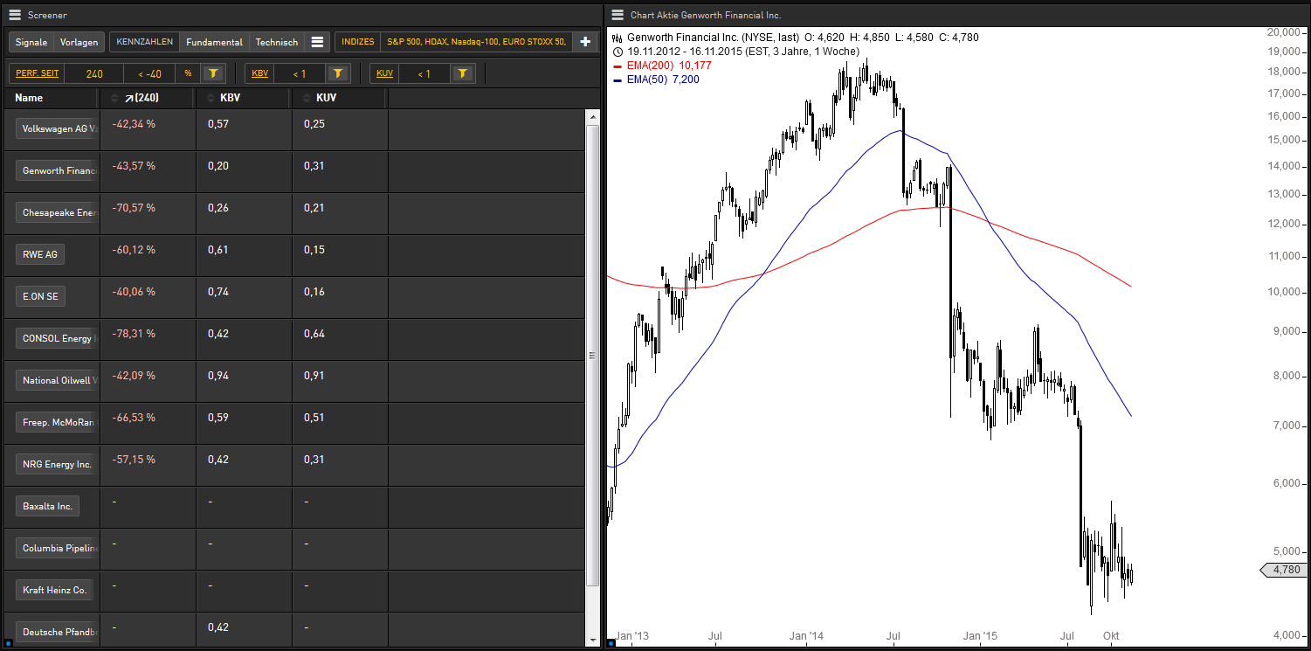Image resolution: width=1311 pixels, height=651 pixels.
Task: Select the Freep. McMoRan row button
Action: coord(58,422)
